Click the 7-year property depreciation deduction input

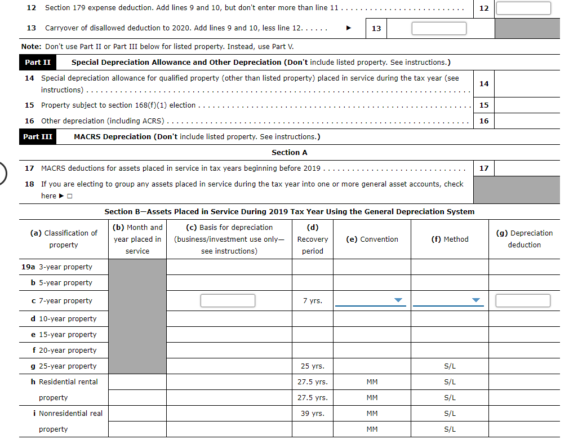coord(523,301)
